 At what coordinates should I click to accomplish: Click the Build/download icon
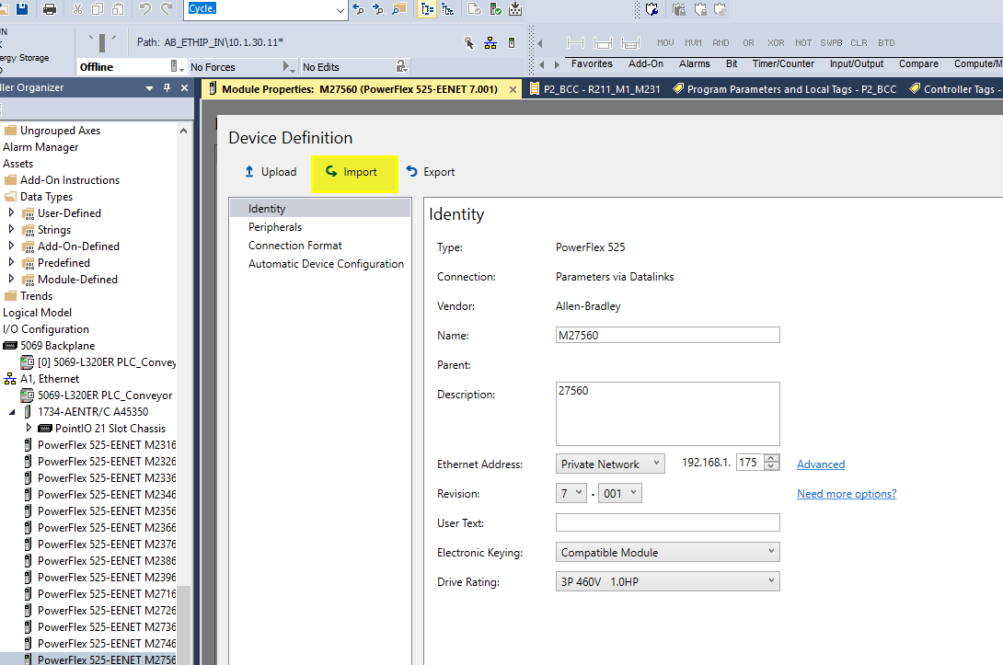(515, 9)
